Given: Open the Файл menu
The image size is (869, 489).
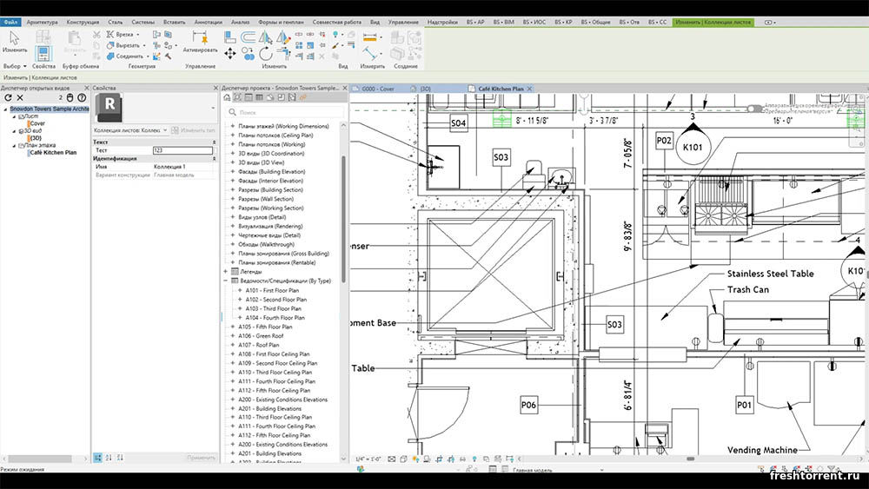Looking at the screenshot, I should [x=11, y=22].
